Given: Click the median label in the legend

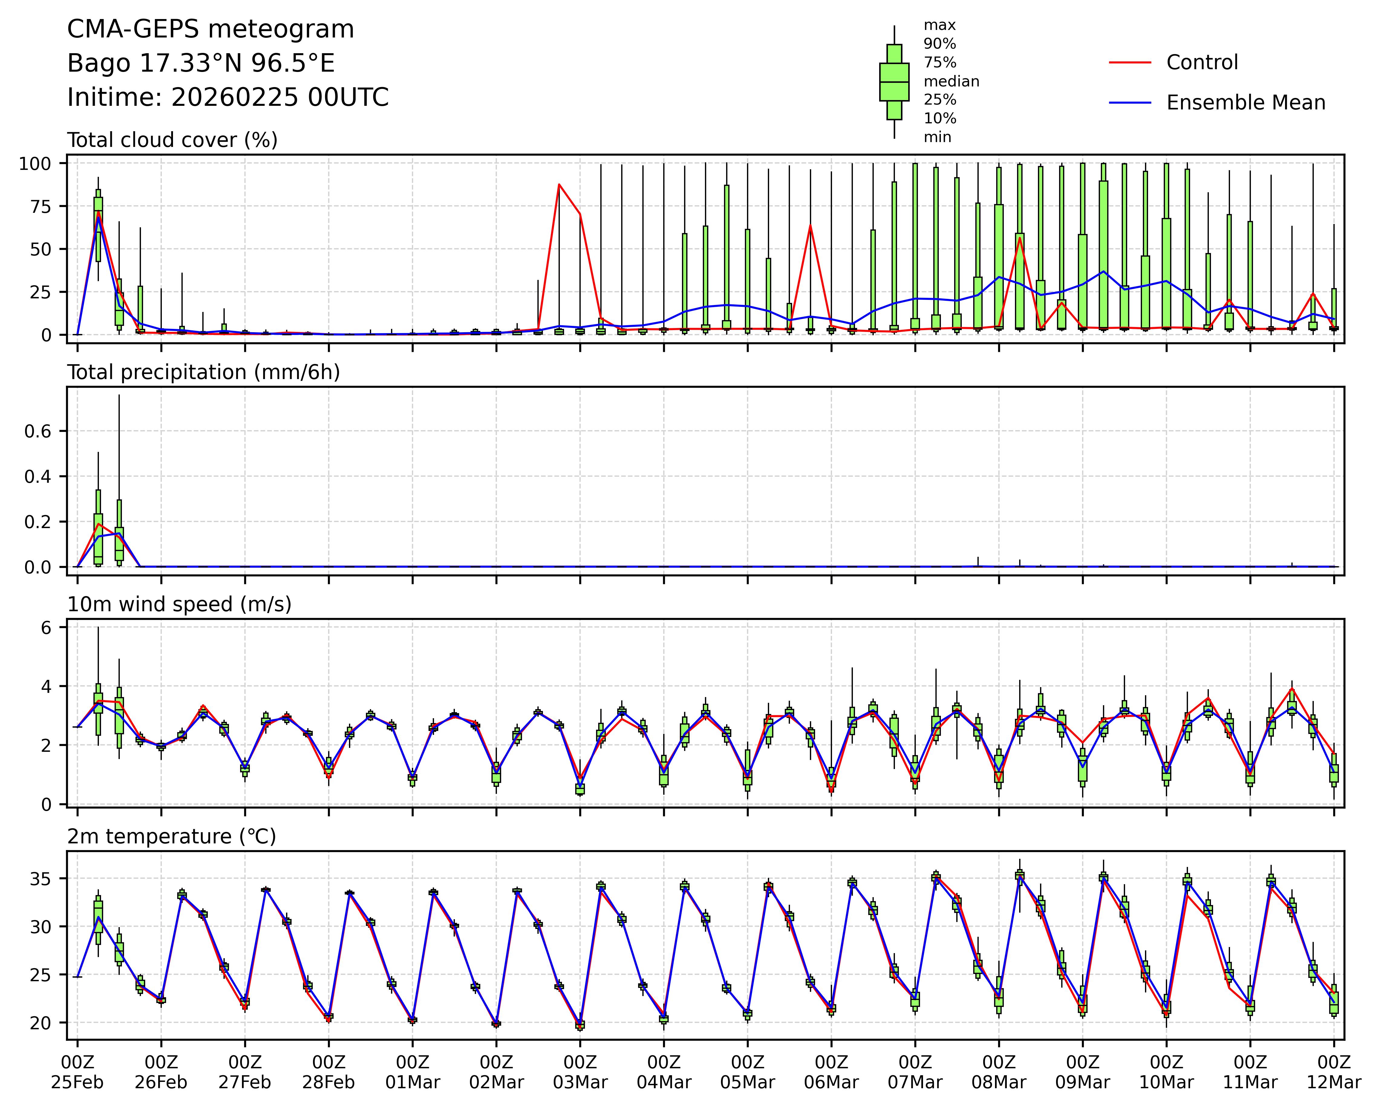Looking at the screenshot, I should 951,82.
